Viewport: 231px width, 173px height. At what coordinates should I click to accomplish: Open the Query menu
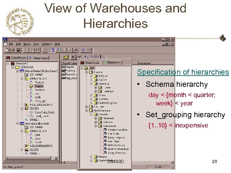[x=27, y=44]
